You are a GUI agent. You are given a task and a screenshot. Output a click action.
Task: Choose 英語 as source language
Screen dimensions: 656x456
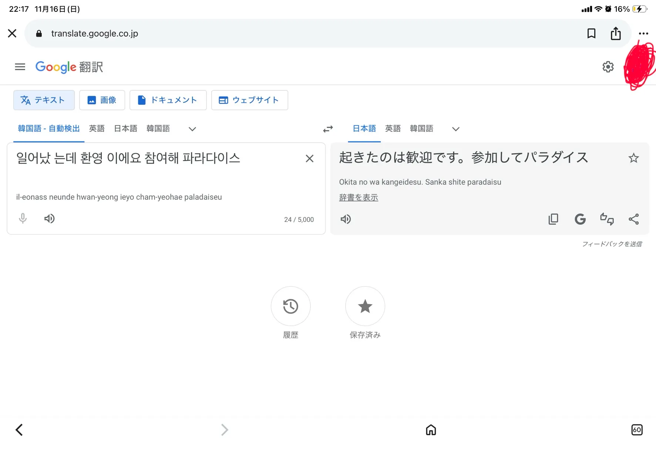point(97,128)
